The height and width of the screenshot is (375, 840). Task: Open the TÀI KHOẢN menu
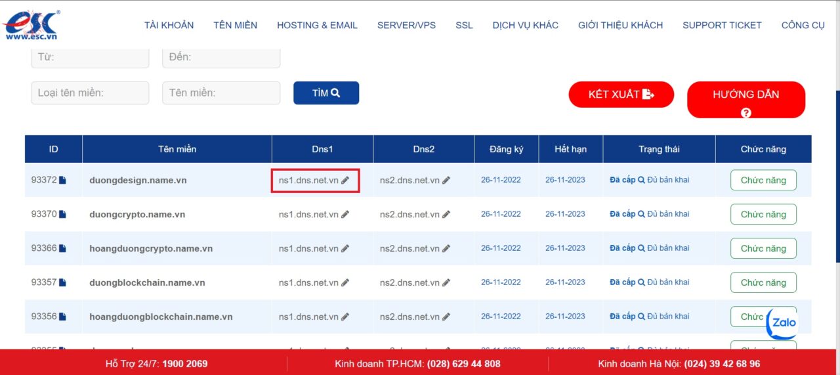[x=169, y=26]
